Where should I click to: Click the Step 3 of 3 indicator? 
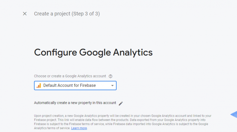[x=86, y=14]
